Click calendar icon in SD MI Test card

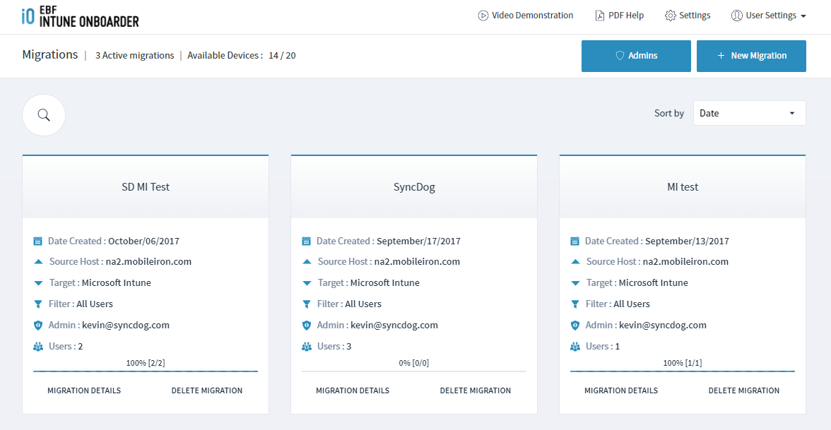[37, 241]
